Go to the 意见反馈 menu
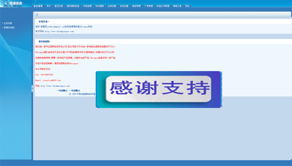The width and height of the screenshot is (292, 166). [59, 6]
